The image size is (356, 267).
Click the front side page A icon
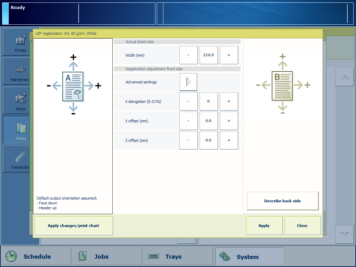point(73,86)
